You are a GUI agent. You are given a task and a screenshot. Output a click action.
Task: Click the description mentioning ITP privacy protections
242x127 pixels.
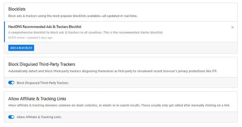pos(112,71)
